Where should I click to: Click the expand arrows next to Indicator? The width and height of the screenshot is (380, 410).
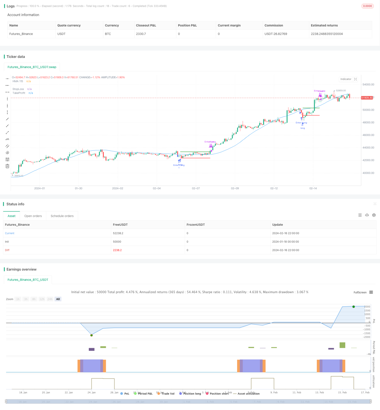click(x=355, y=79)
